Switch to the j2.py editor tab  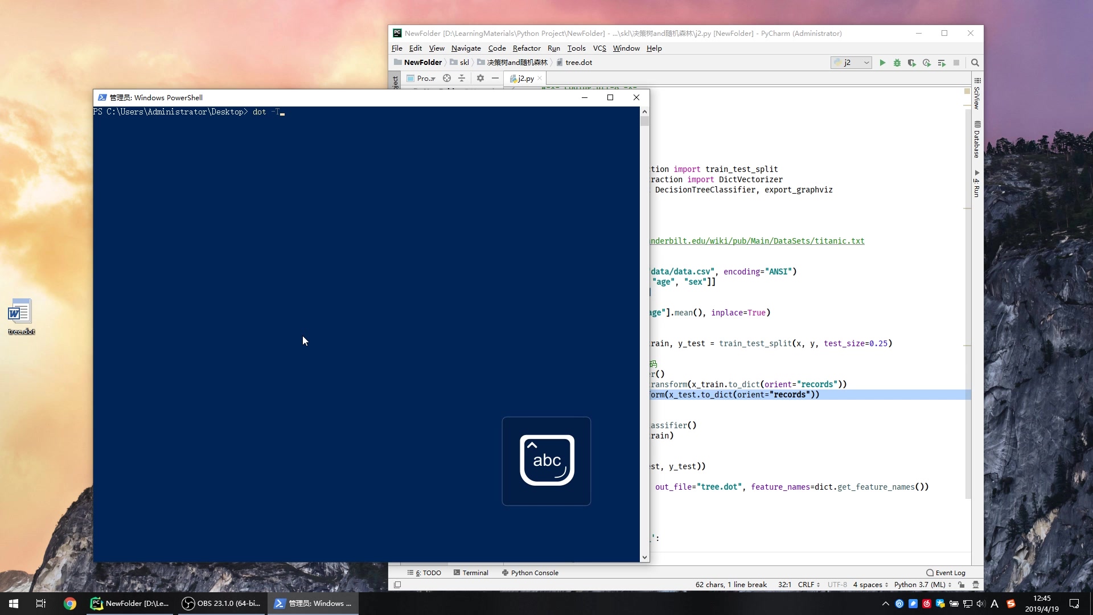(x=525, y=78)
